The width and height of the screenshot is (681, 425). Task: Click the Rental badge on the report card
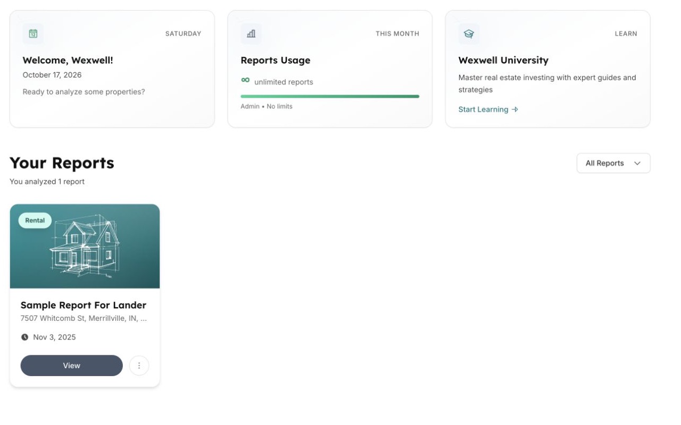35,220
